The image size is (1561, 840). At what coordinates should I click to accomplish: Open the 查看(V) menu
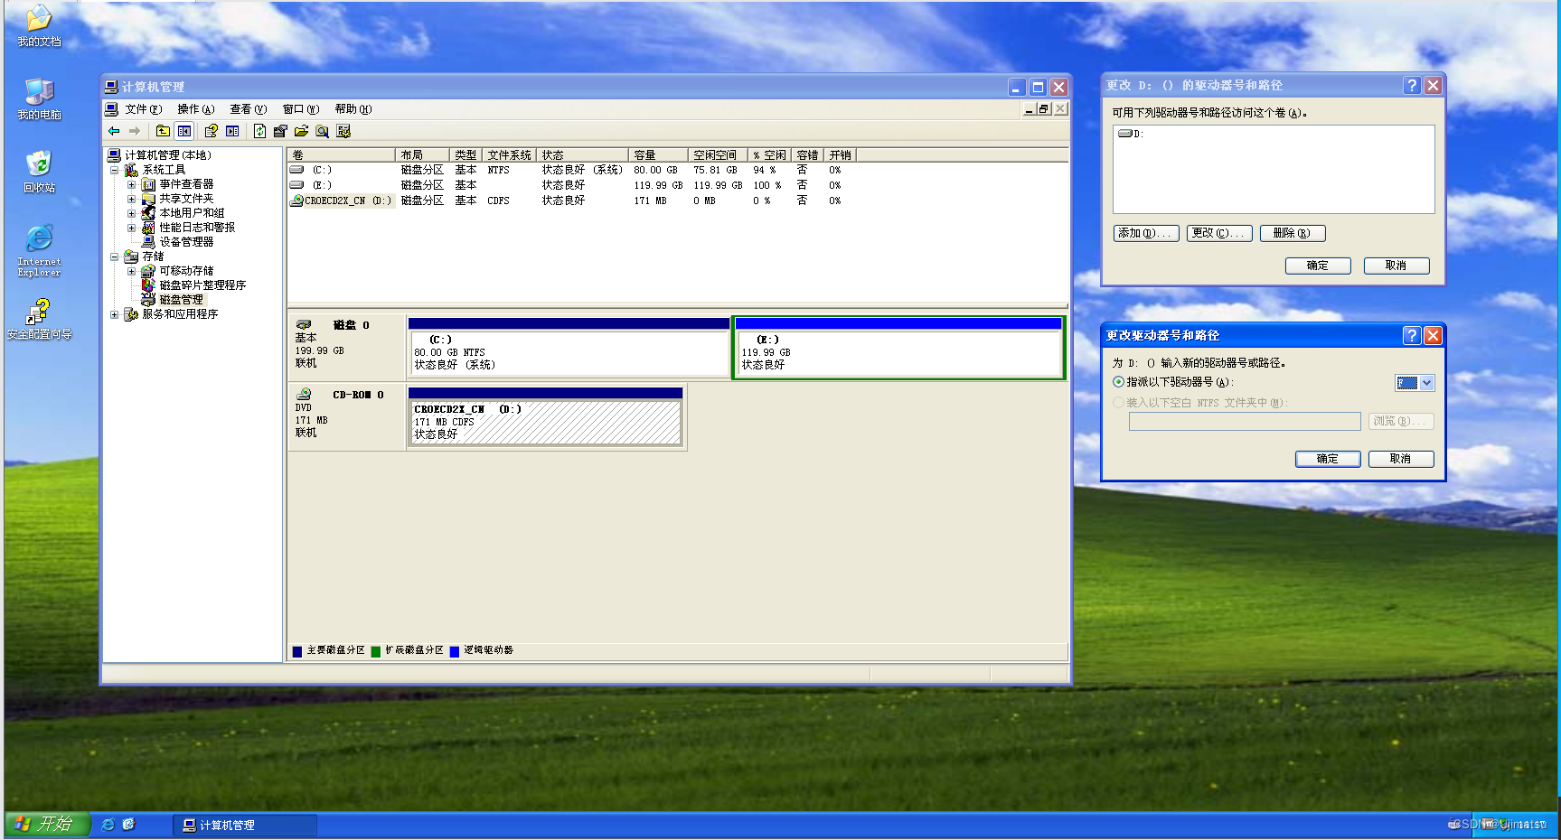pos(248,109)
